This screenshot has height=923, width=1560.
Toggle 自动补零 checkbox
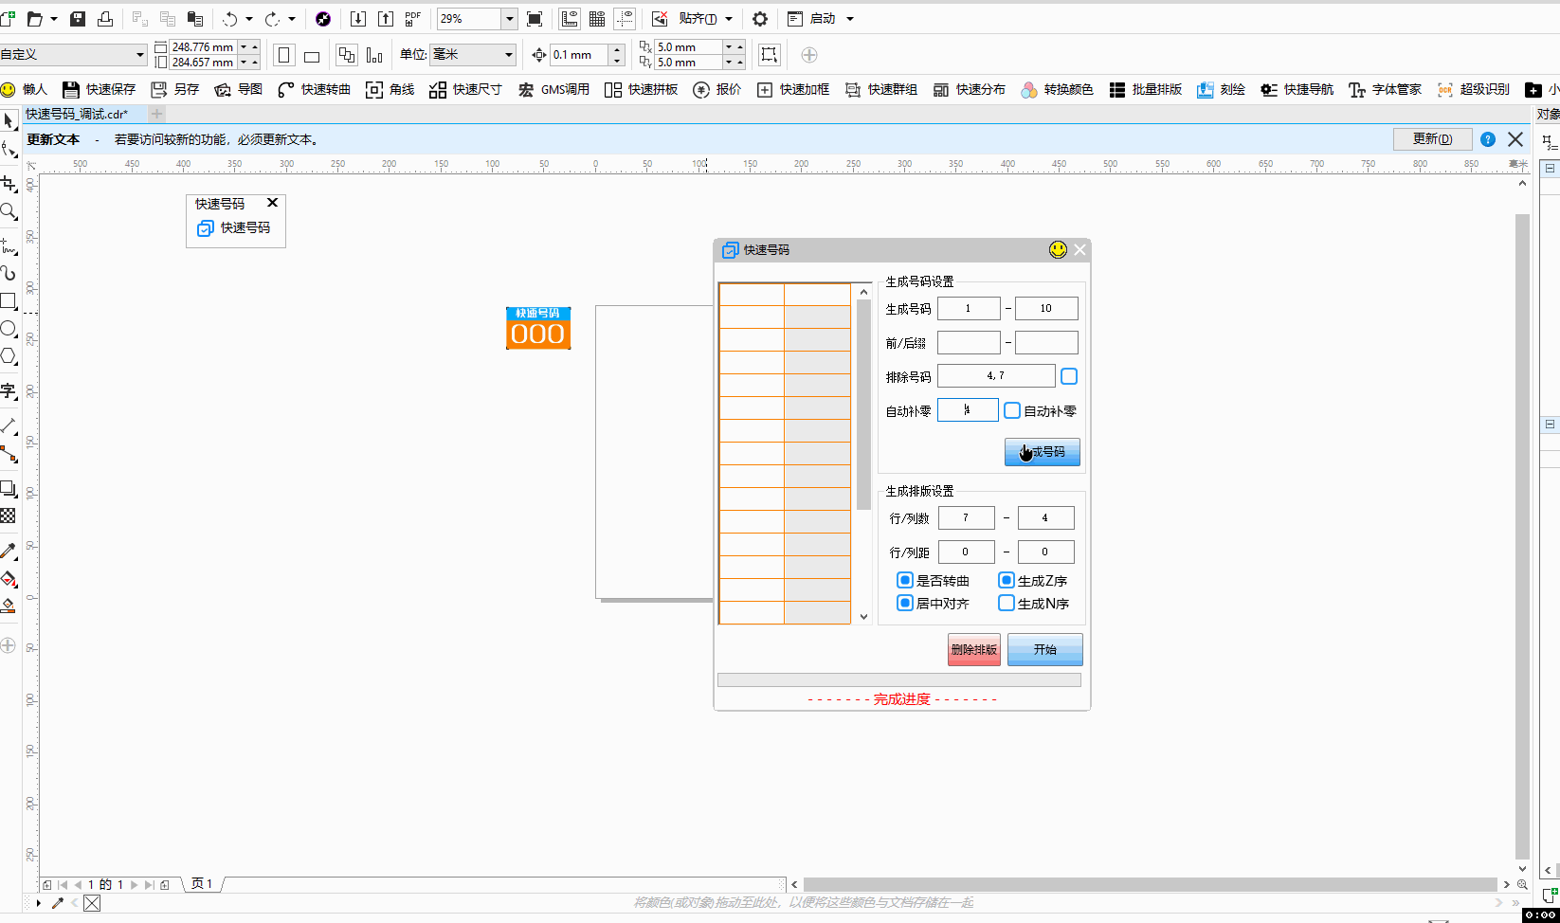pos(1012,410)
